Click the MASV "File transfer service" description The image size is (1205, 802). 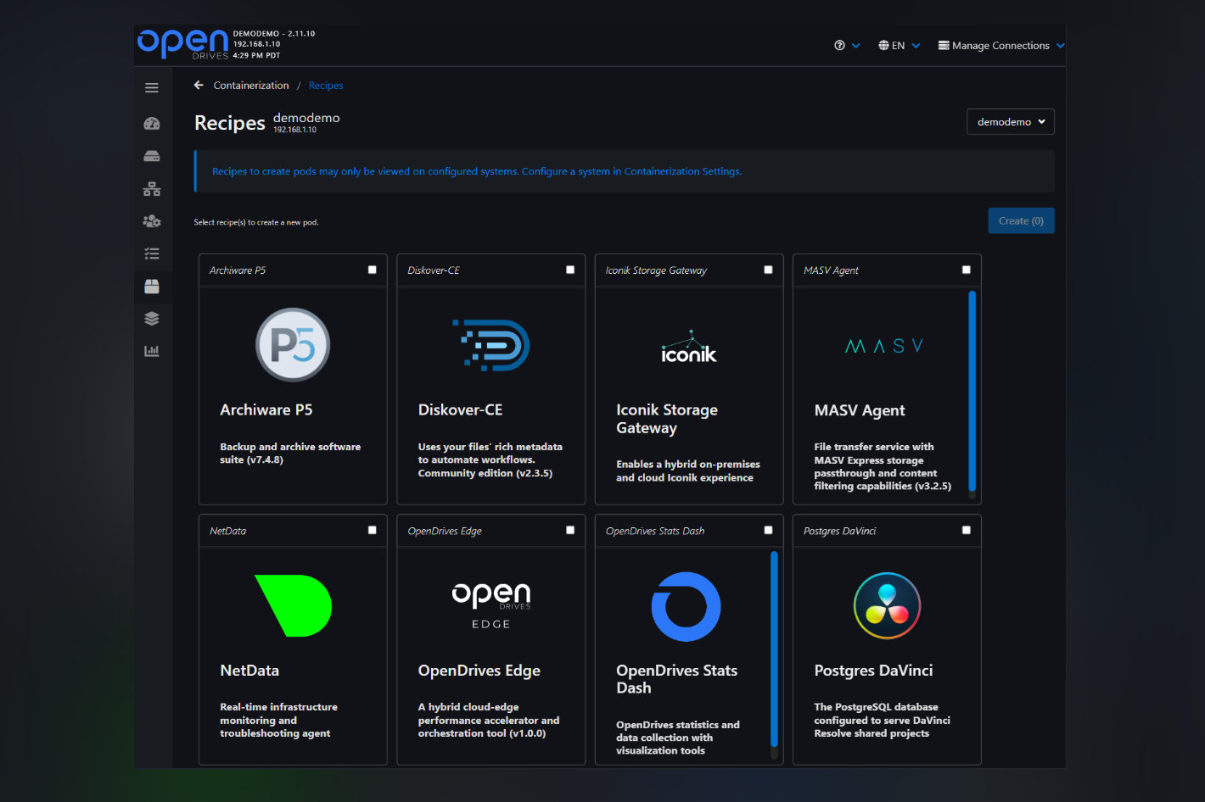click(883, 466)
